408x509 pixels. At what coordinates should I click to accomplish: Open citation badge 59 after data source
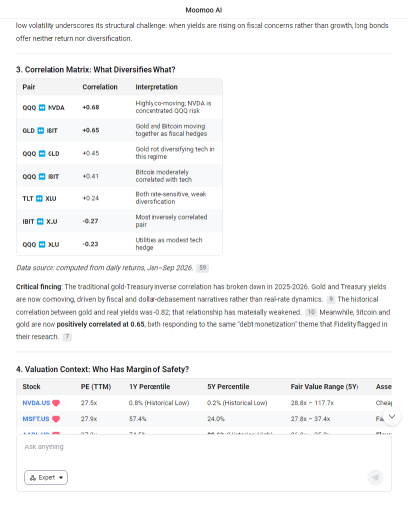point(203,268)
